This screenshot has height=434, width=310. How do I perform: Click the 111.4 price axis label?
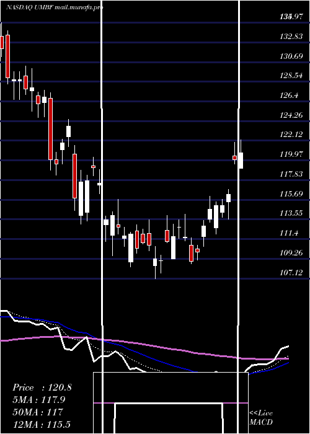(x=289, y=233)
